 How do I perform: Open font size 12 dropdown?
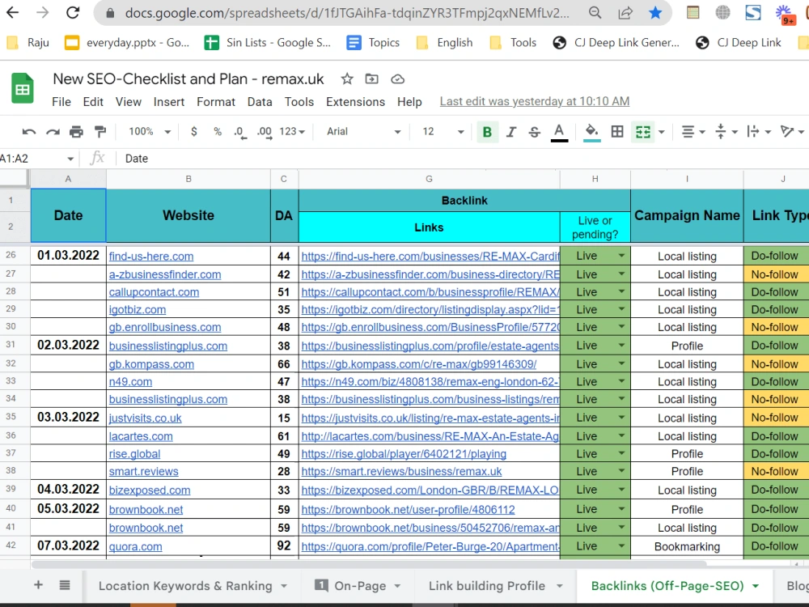[x=443, y=132]
